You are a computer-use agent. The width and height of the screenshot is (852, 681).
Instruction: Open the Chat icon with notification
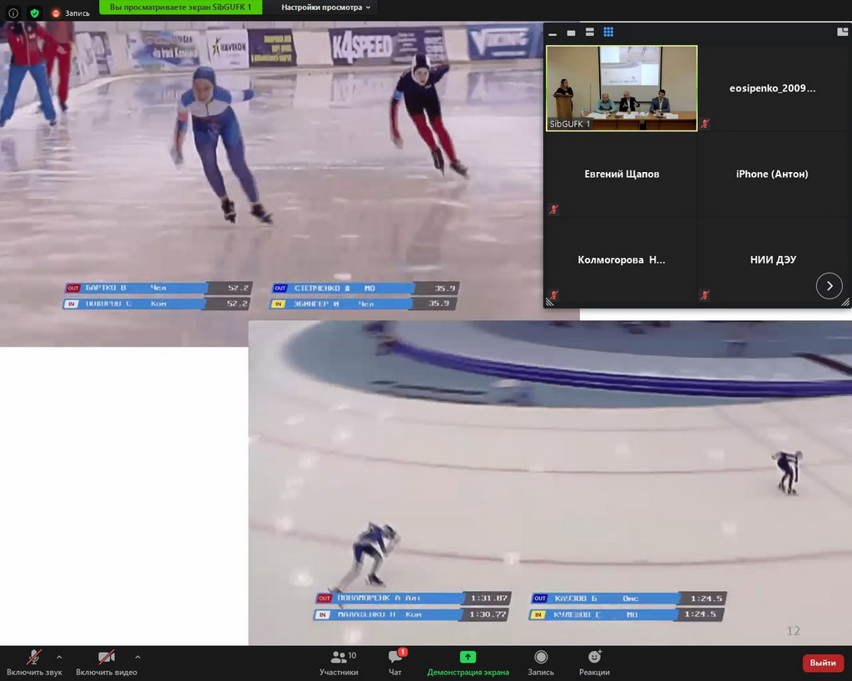point(395,657)
